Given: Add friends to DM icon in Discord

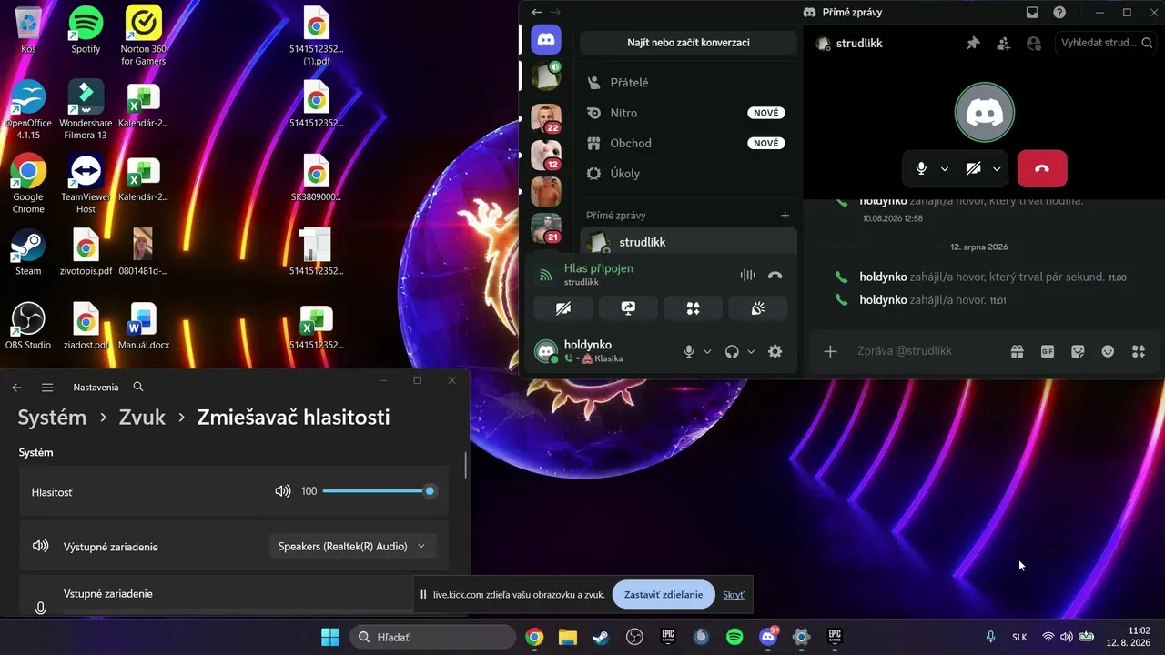Looking at the screenshot, I should (x=1003, y=43).
